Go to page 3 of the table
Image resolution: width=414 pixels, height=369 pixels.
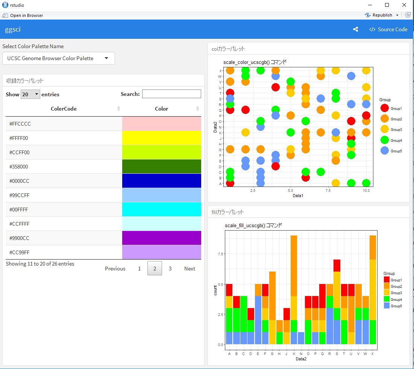[x=170, y=268]
